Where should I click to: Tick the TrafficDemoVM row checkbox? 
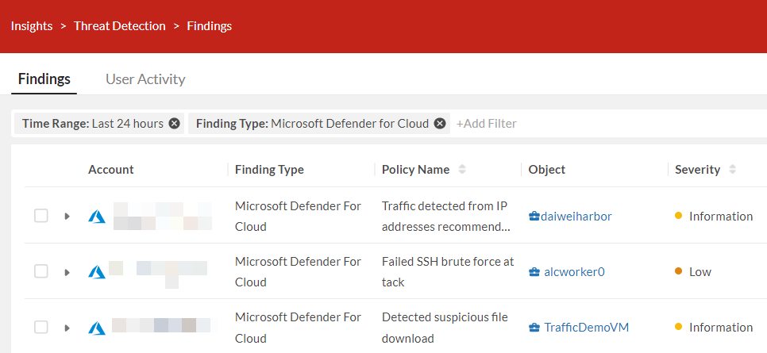(x=41, y=327)
